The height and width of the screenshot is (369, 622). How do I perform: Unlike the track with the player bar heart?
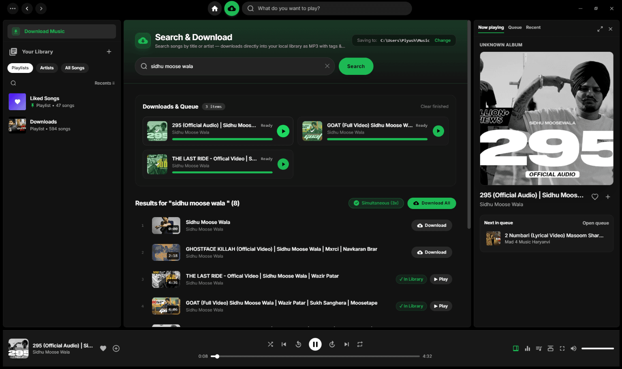103,348
